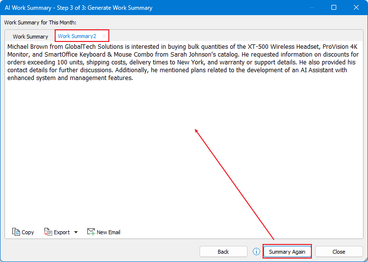Minimize the AI Work Summary window
368x262 pixels.
[x=311, y=8]
